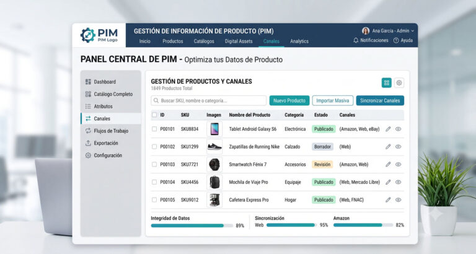Viewport: 476px width, 254px height.
Task: Open the smartwatch product thumbnail
Action: point(214,164)
